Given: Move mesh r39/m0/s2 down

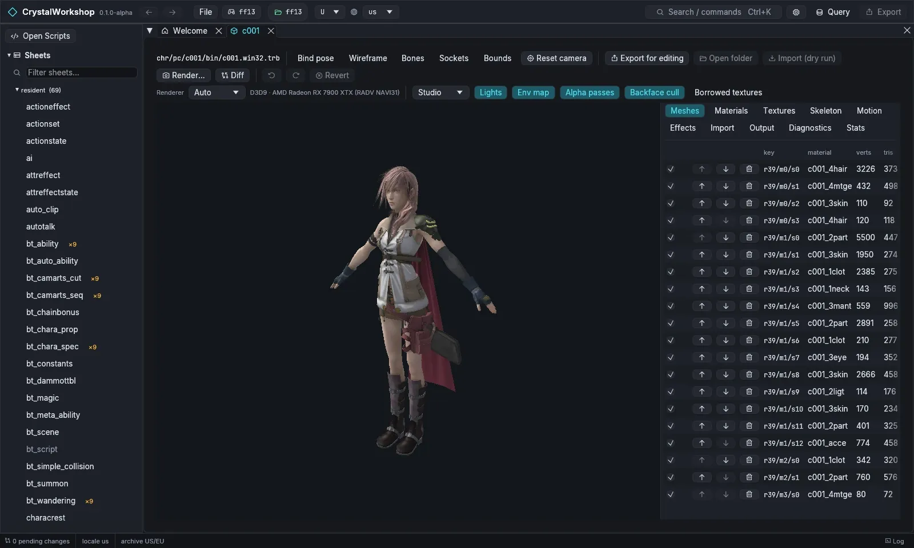Looking at the screenshot, I should 725,203.
